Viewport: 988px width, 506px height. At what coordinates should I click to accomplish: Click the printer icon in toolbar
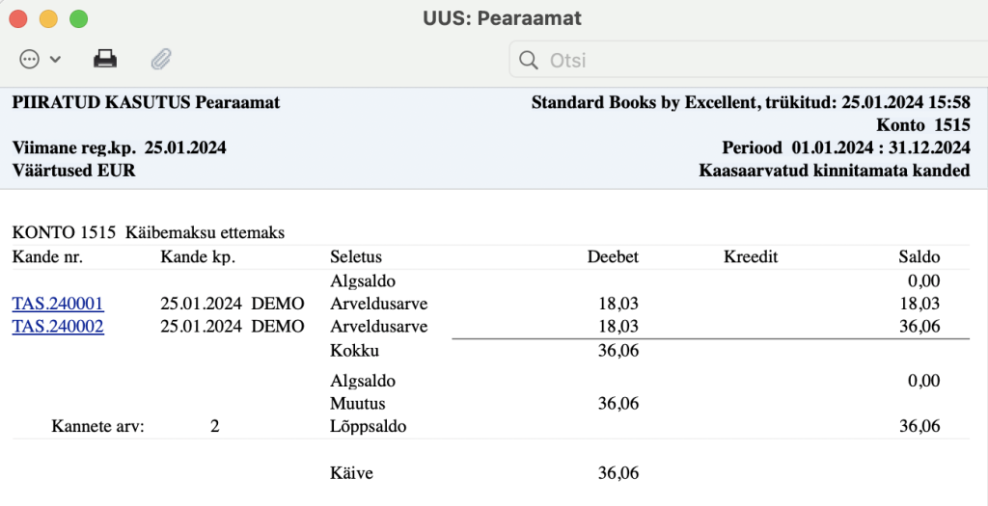[105, 59]
